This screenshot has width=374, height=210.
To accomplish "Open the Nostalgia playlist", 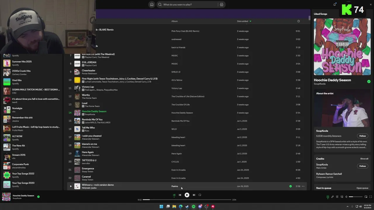I will click(32, 110).
